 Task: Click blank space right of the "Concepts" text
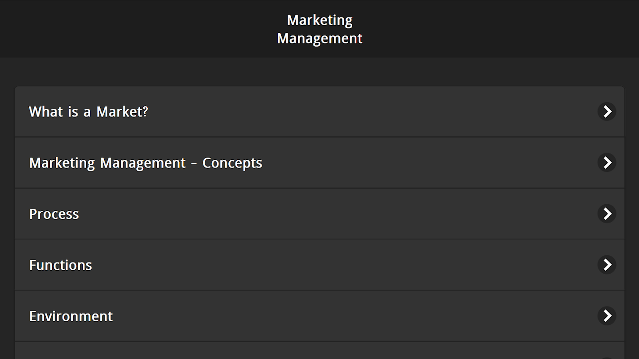coord(404,163)
